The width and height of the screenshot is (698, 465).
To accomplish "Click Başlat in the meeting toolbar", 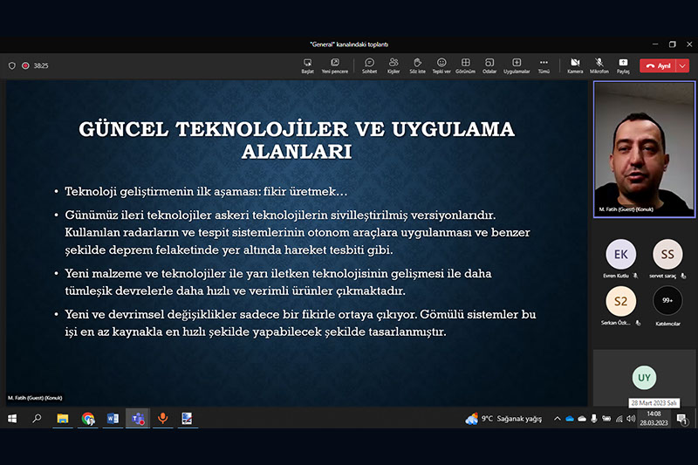I will 307,65.
